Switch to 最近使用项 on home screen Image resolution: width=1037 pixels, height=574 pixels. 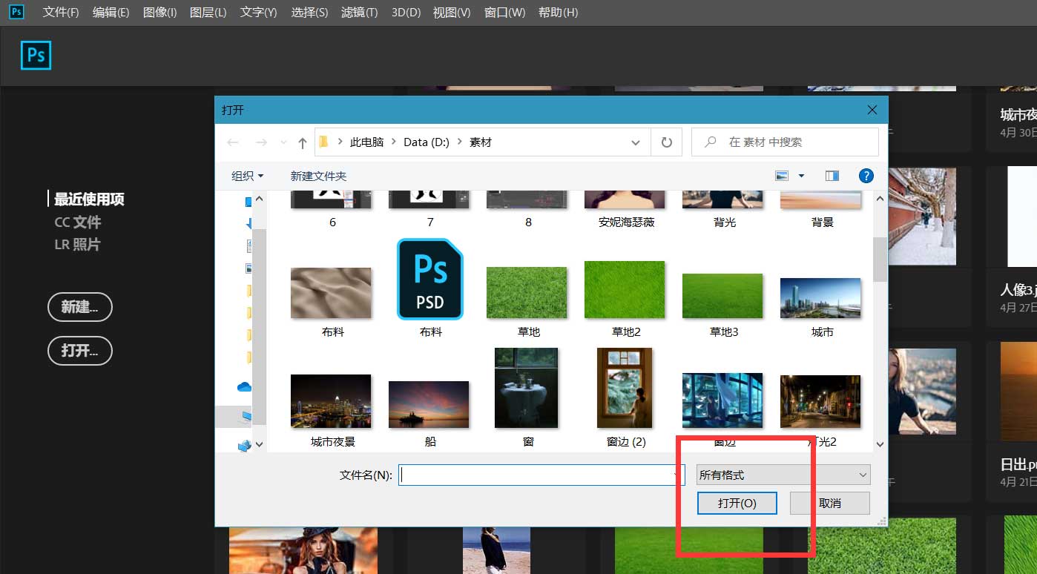click(x=89, y=199)
